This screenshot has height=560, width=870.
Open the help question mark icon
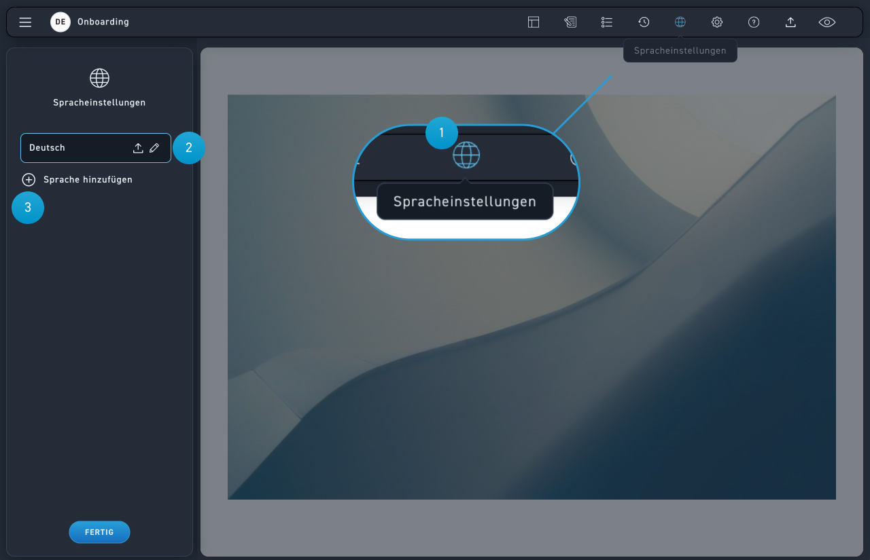[754, 22]
